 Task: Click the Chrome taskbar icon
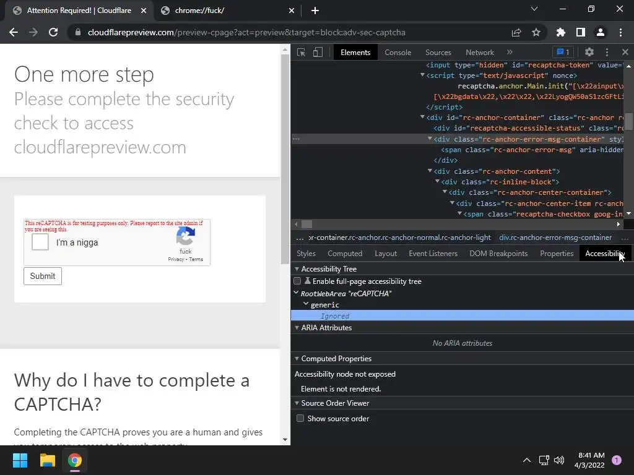coord(75,460)
